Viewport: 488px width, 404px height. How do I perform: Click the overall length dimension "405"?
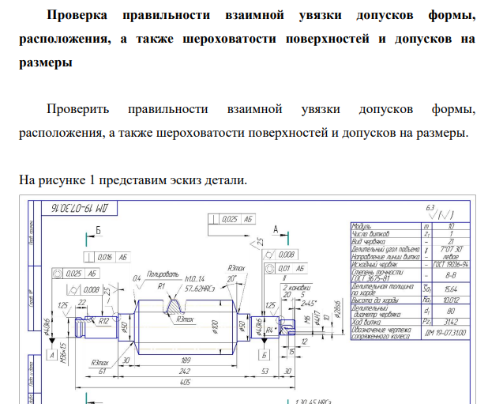point(185,382)
